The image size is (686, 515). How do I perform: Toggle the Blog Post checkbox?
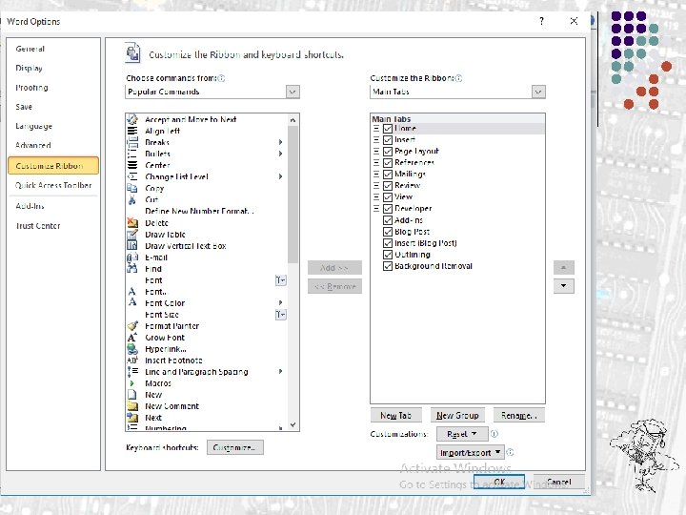(388, 232)
